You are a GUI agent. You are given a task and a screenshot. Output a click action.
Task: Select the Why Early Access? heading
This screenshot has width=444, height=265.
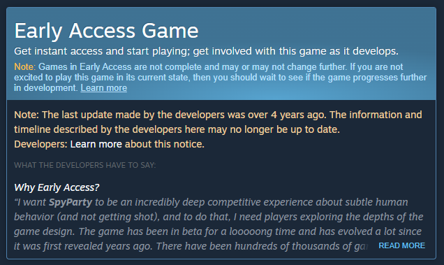coord(57,187)
